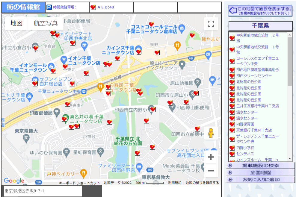
Task: Click 千葉ニュータウン中央 station icon
Action: pos(84,92)
